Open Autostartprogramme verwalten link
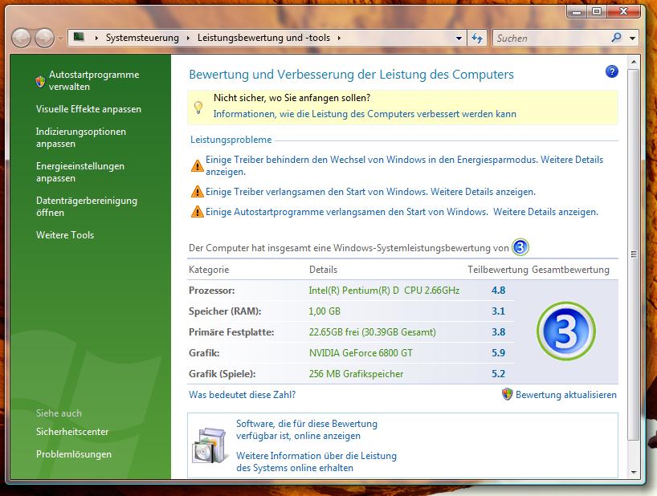 (x=94, y=80)
